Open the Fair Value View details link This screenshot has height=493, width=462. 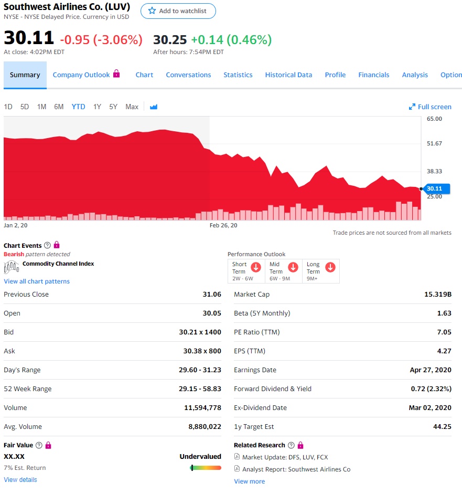(20, 480)
